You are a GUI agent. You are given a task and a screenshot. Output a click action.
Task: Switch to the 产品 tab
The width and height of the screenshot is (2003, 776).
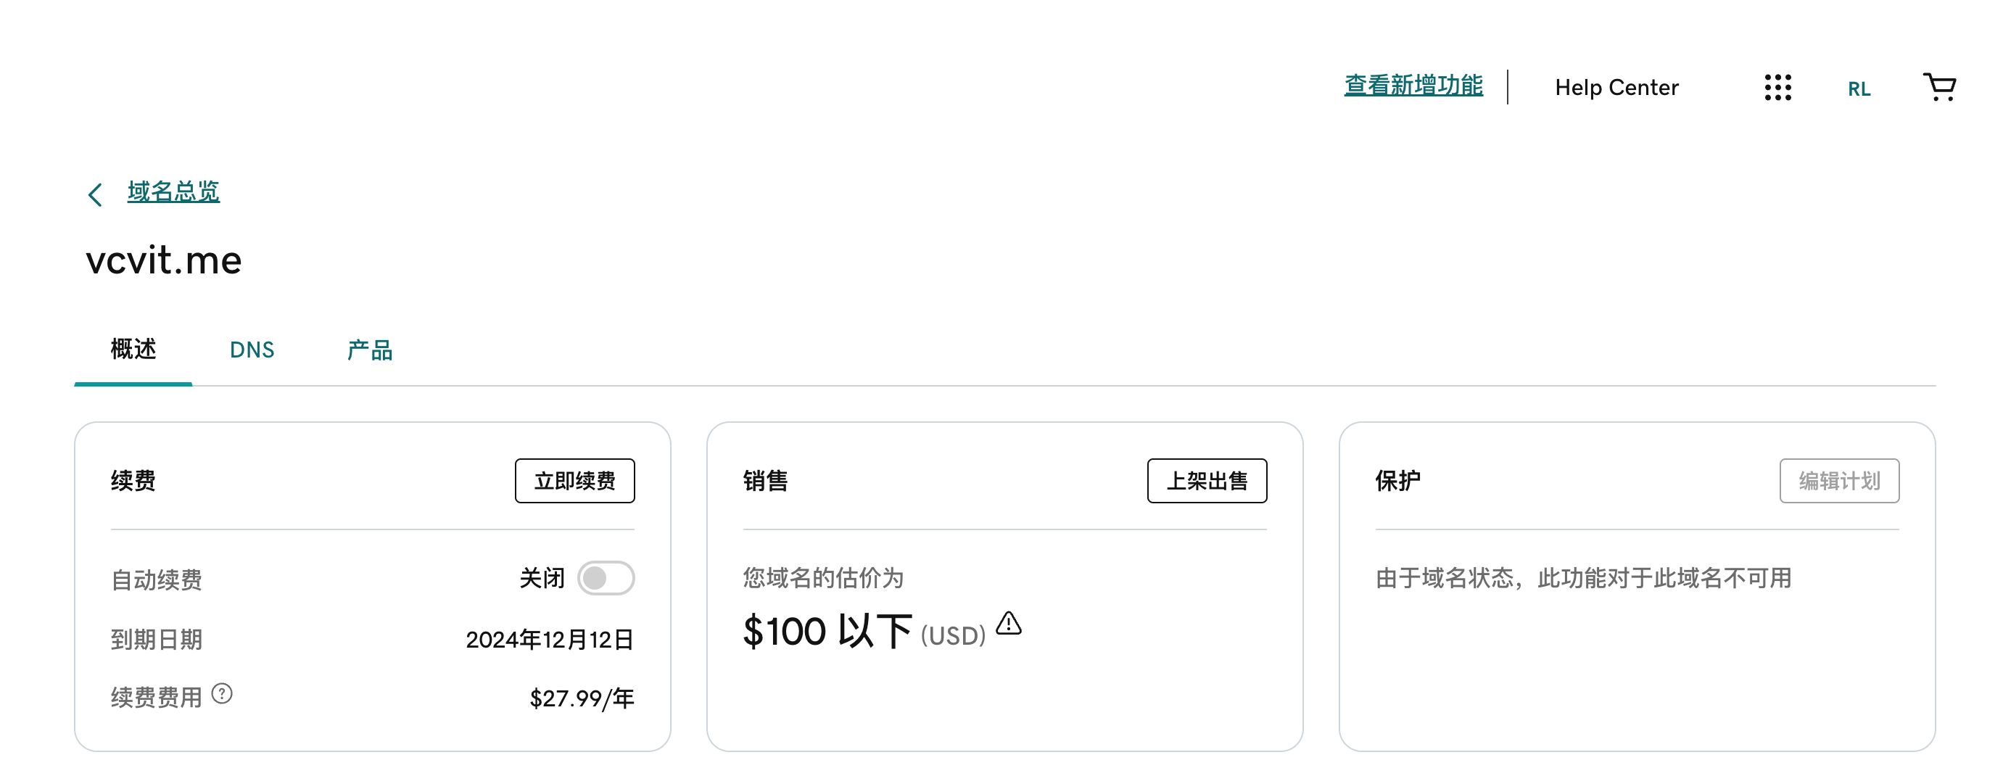[369, 350]
